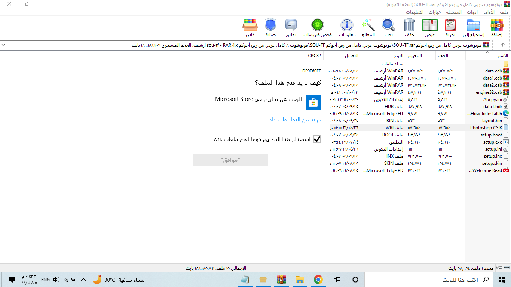Open the notification center icon
This screenshot has height=287, width=511.
click(12, 280)
